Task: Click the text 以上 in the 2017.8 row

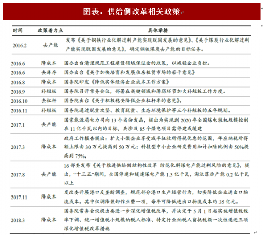Action: point(69,183)
